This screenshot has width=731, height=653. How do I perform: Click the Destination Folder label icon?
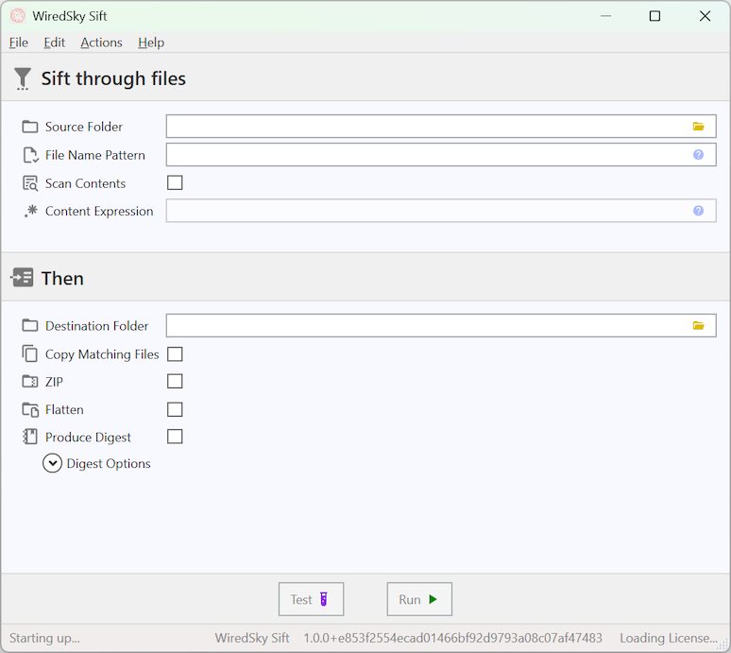coord(30,326)
